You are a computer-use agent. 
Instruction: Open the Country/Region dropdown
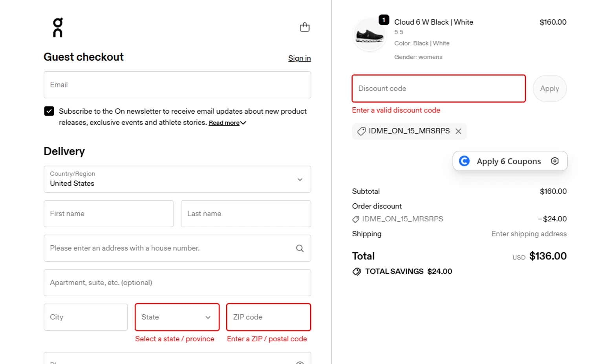[x=177, y=179]
